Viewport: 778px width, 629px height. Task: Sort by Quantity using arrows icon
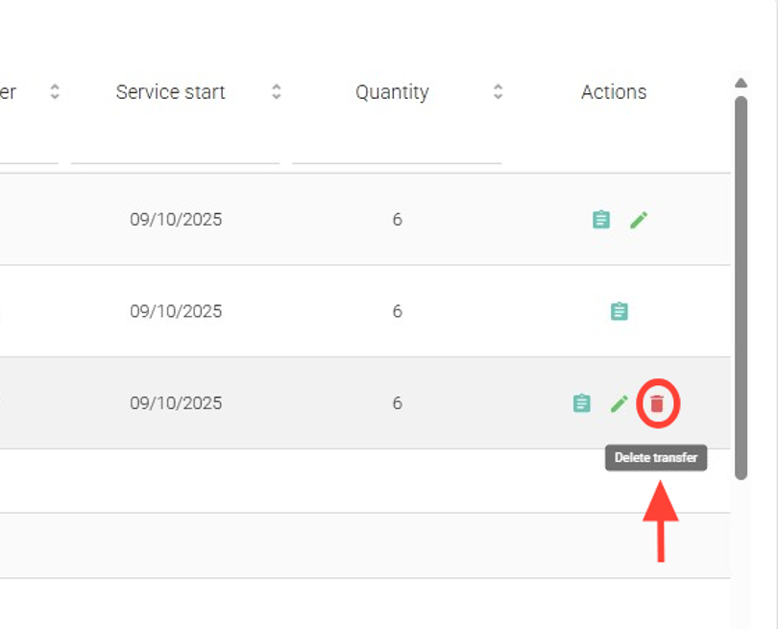click(498, 92)
